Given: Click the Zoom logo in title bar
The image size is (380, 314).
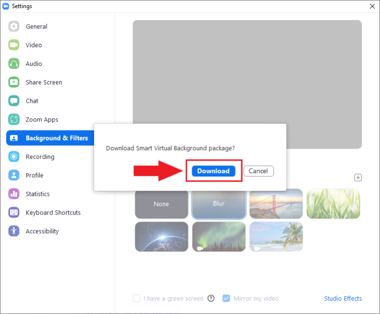Looking at the screenshot, I should (x=6, y=6).
